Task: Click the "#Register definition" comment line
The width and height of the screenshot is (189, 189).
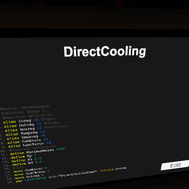Action: (x=27, y=116)
